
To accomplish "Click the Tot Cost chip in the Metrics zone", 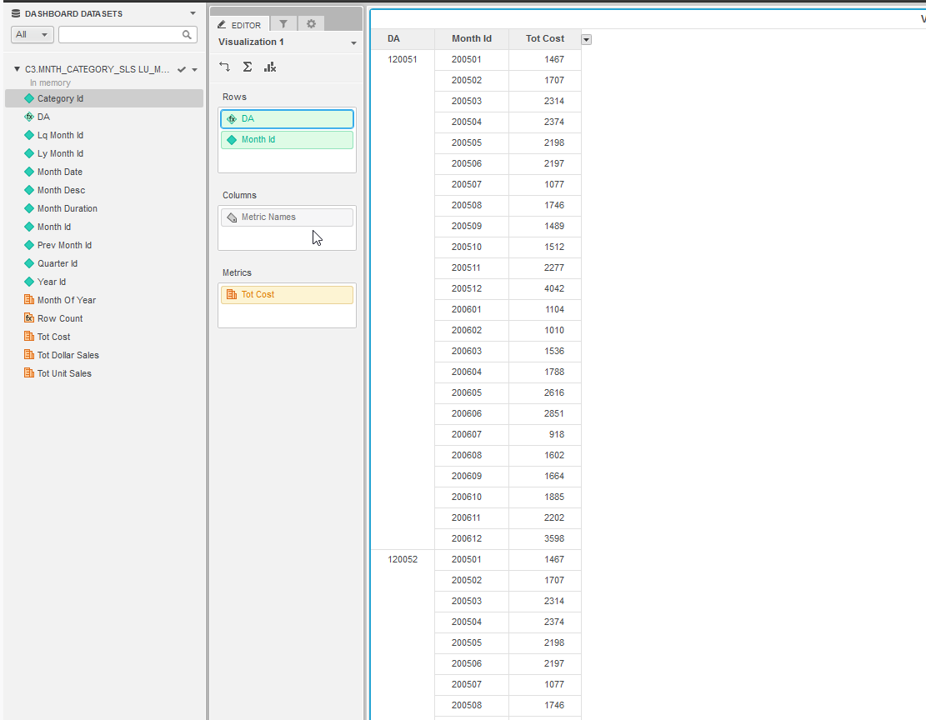I will (287, 294).
